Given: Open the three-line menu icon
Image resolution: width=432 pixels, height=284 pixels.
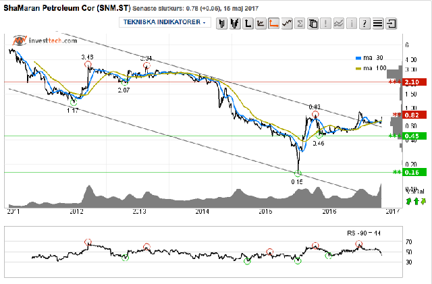Looking at the screenshot, I should tap(378, 24).
